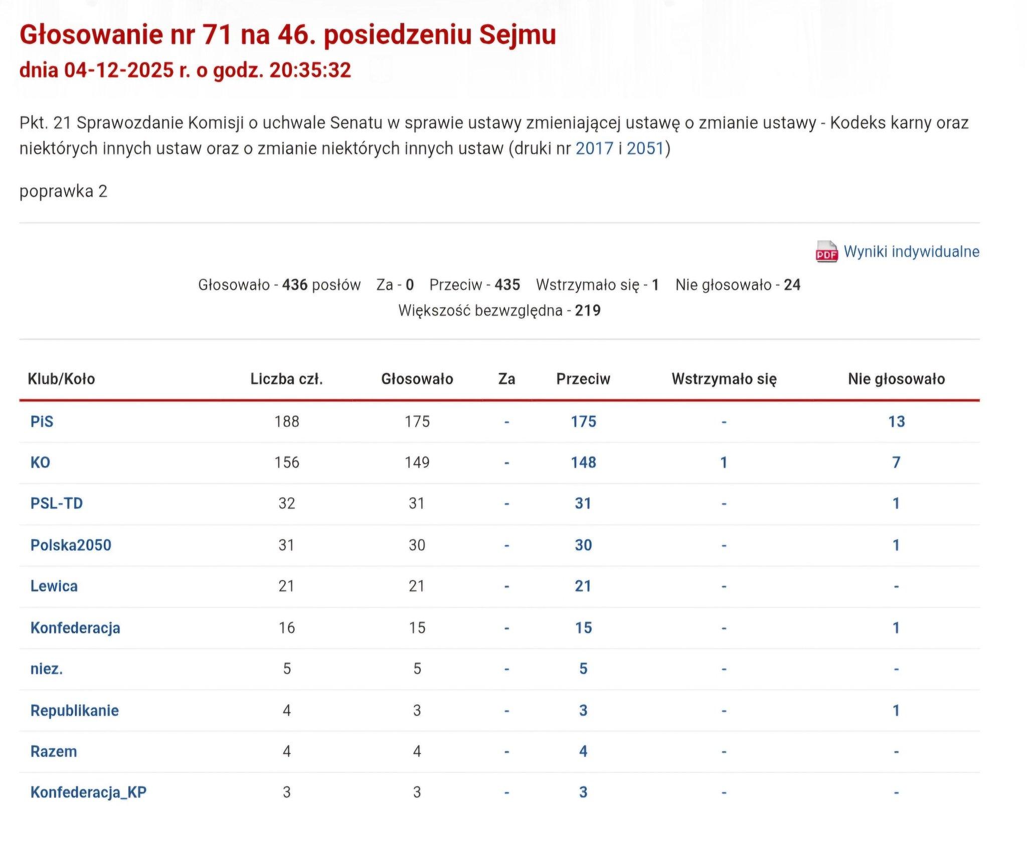This screenshot has height=860, width=1027.
Task: Open the KO club link
Action: [x=40, y=462]
